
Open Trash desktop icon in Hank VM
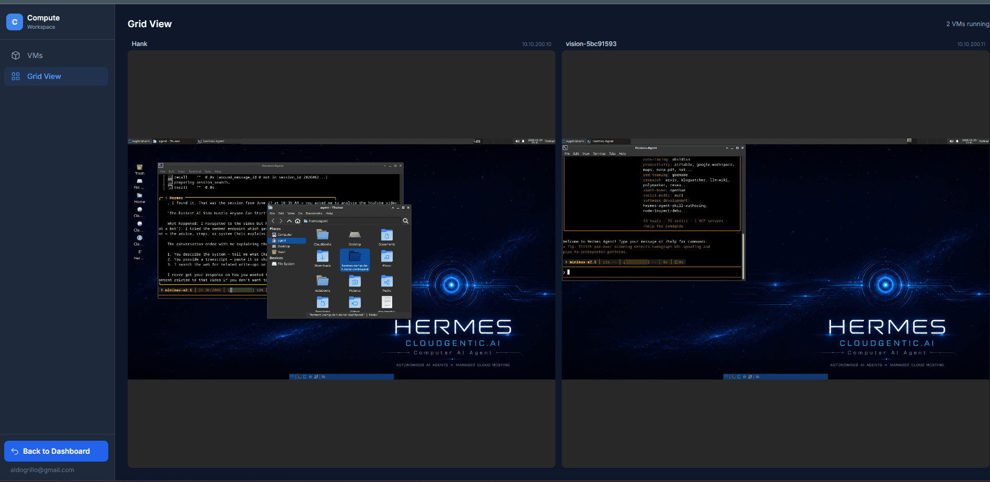[x=140, y=169]
